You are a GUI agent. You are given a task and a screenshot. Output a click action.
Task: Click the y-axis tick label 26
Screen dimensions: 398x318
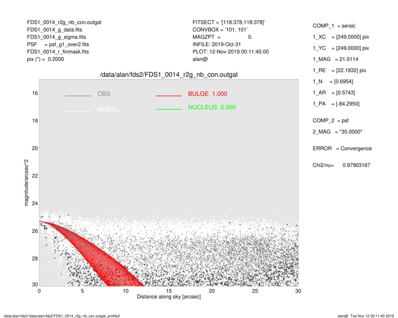tap(35, 231)
